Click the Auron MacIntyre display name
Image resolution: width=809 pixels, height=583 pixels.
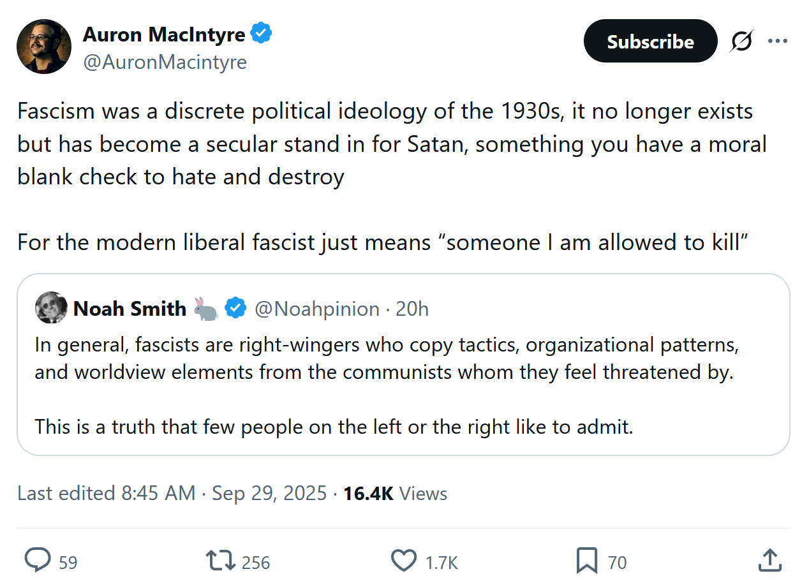pos(163,34)
